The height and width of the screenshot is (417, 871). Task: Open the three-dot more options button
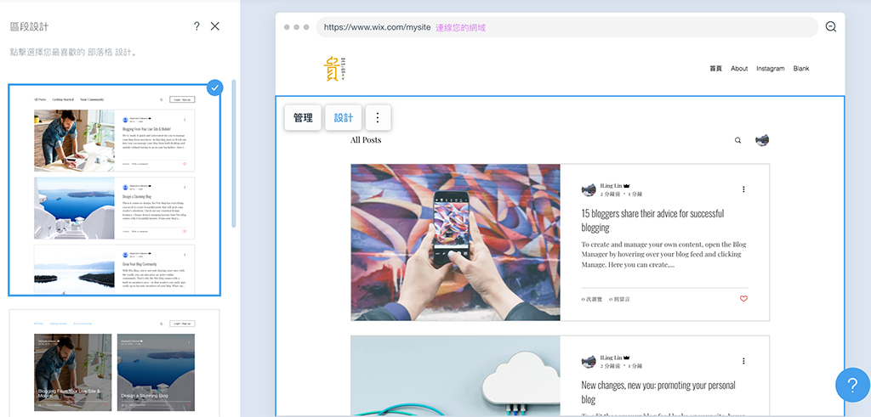[378, 118]
